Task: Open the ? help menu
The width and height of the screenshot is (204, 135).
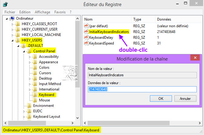Action: (x=70, y=12)
